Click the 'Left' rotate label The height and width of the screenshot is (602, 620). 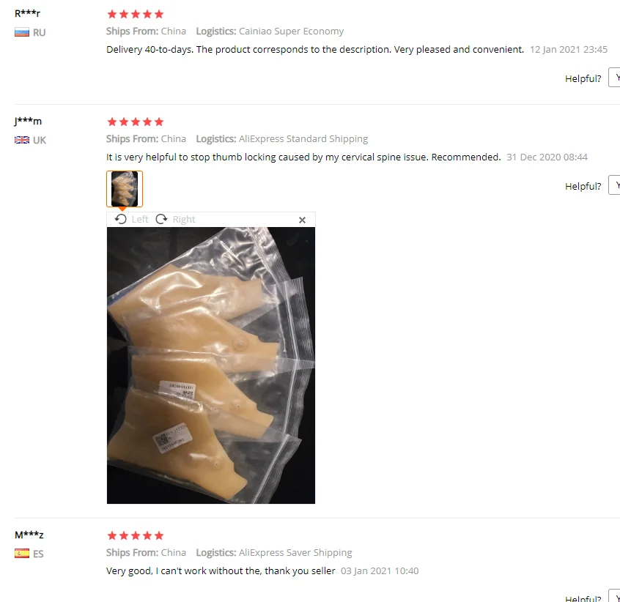pyautogui.click(x=140, y=219)
